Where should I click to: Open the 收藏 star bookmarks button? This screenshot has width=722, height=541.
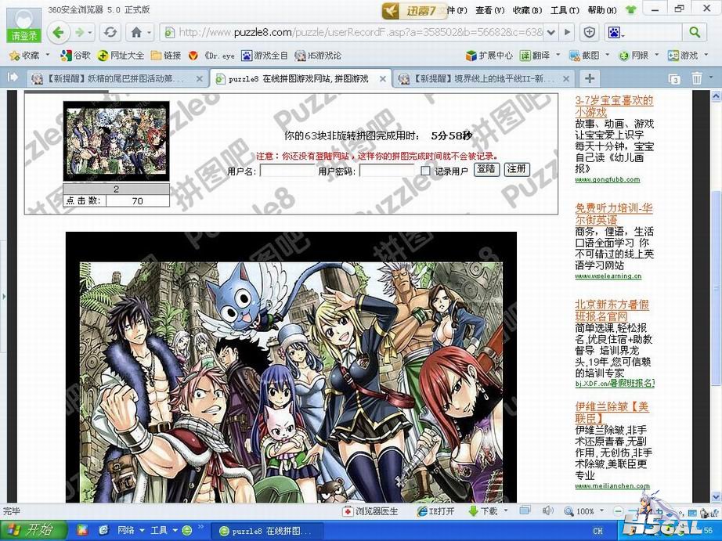pos(25,56)
